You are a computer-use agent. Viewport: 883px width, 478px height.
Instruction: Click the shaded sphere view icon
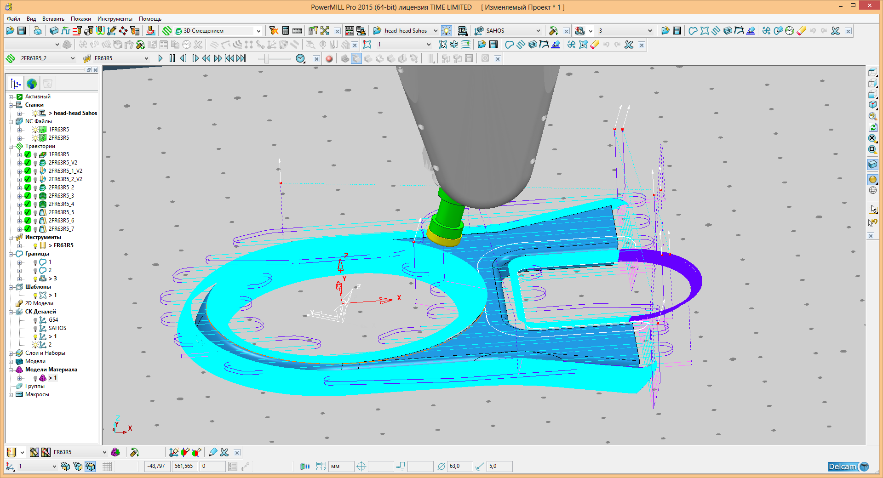coord(872,179)
